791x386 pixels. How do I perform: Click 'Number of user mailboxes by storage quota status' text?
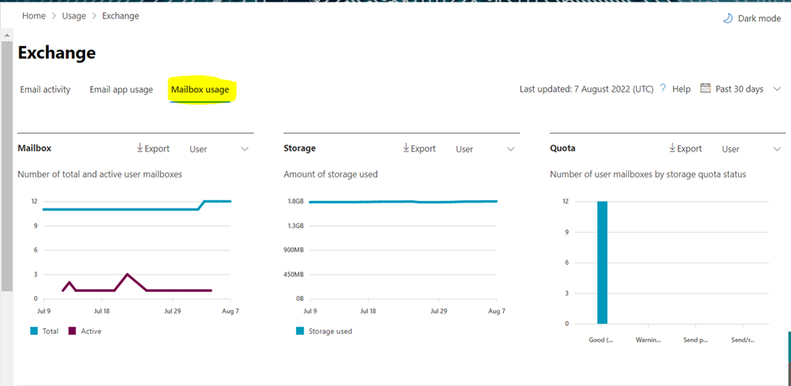tap(648, 174)
